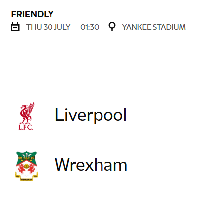
Task: Click the L.F.C. lettering under the bird
Action: (x=26, y=127)
